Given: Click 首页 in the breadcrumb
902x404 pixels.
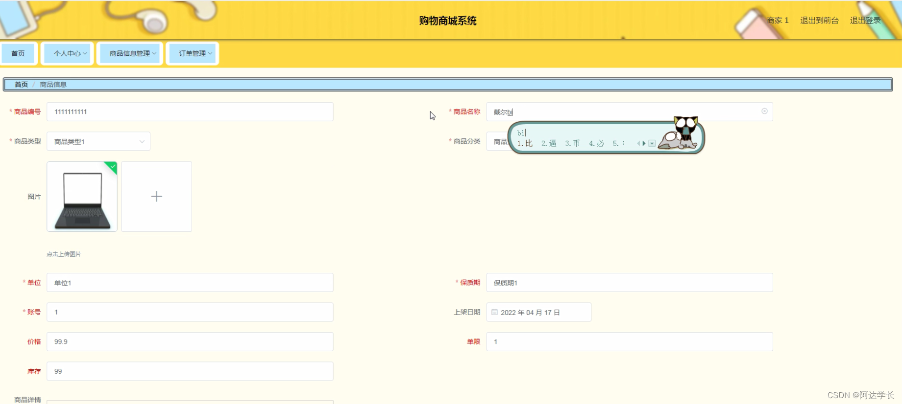Looking at the screenshot, I should click(x=21, y=84).
